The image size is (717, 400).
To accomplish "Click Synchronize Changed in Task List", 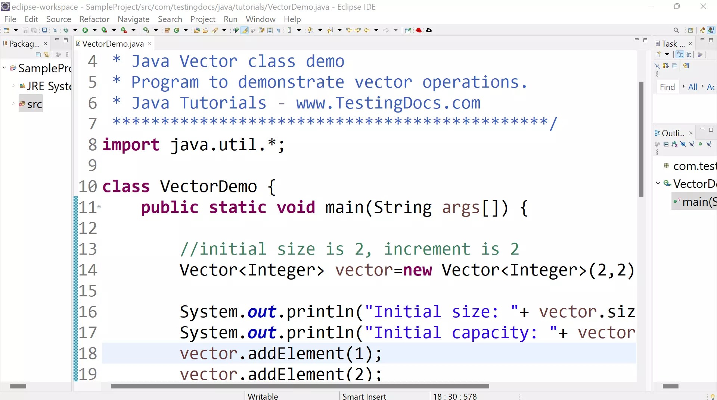I will 686,66.
